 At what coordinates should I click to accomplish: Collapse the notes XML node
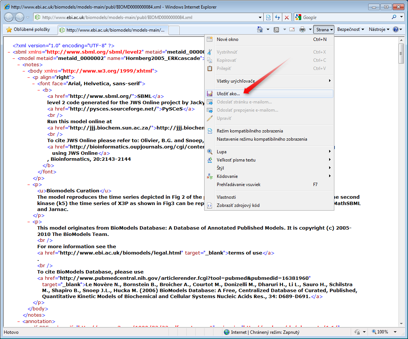point(19,65)
